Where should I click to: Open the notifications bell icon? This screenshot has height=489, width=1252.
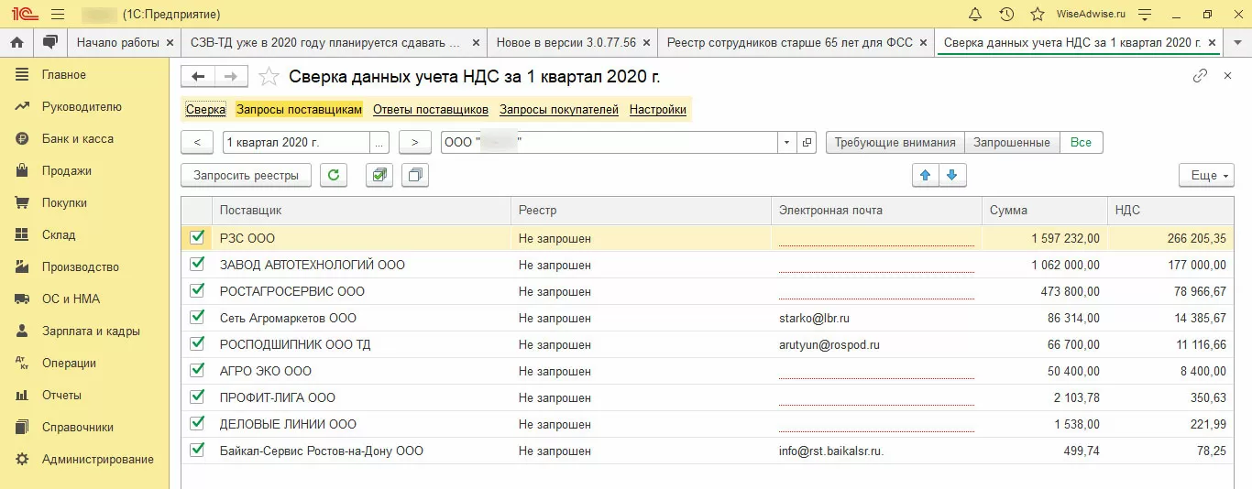click(x=975, y=15)
